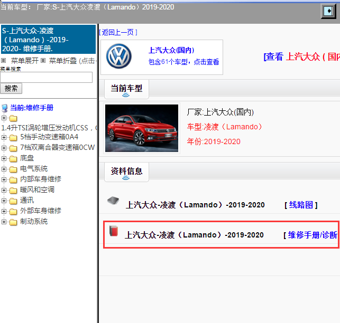The height and width of the screenshot is (323, 340).
Task: Expand the 外部车身维修 tree node
Action: coord(4,211)
